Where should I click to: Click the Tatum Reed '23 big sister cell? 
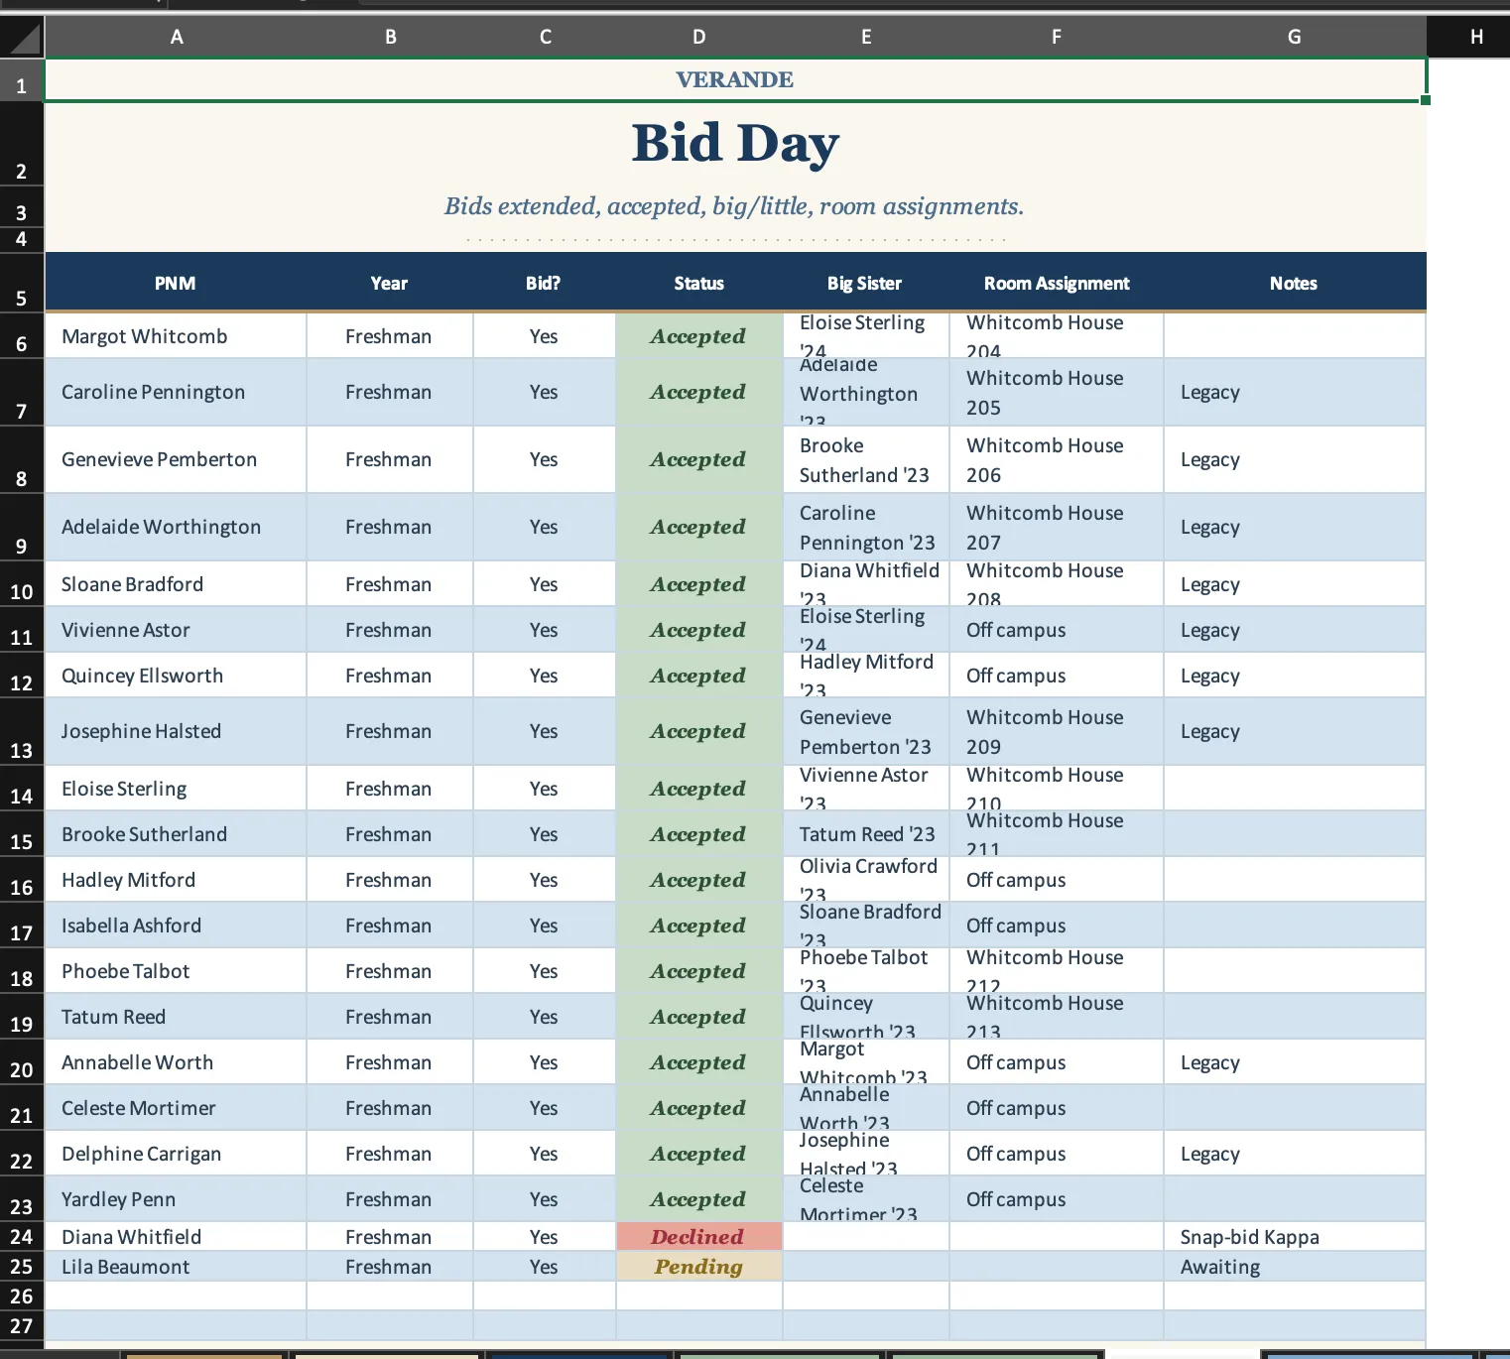pyautogui.click(x=866, y=834)
